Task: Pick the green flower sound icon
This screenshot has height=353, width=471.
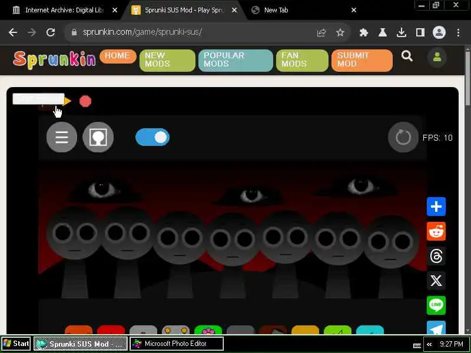Action: click(208, 329)
